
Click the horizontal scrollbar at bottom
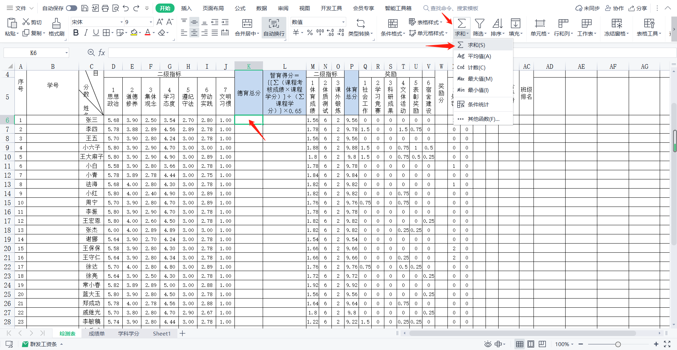coord(522,333)
